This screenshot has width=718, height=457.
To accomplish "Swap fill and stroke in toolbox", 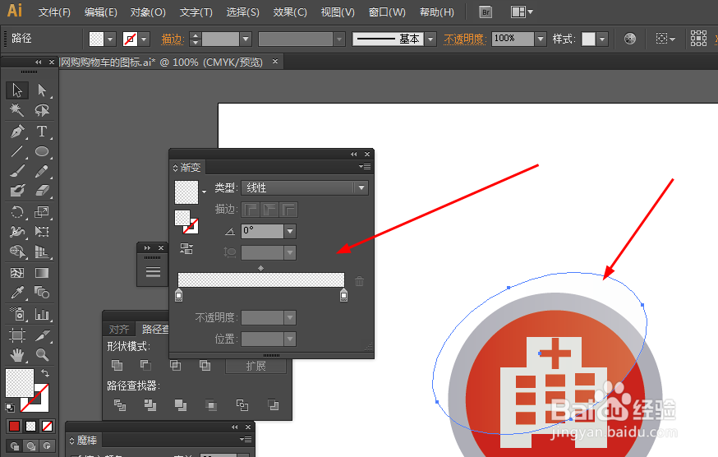I will pos(45,373).
